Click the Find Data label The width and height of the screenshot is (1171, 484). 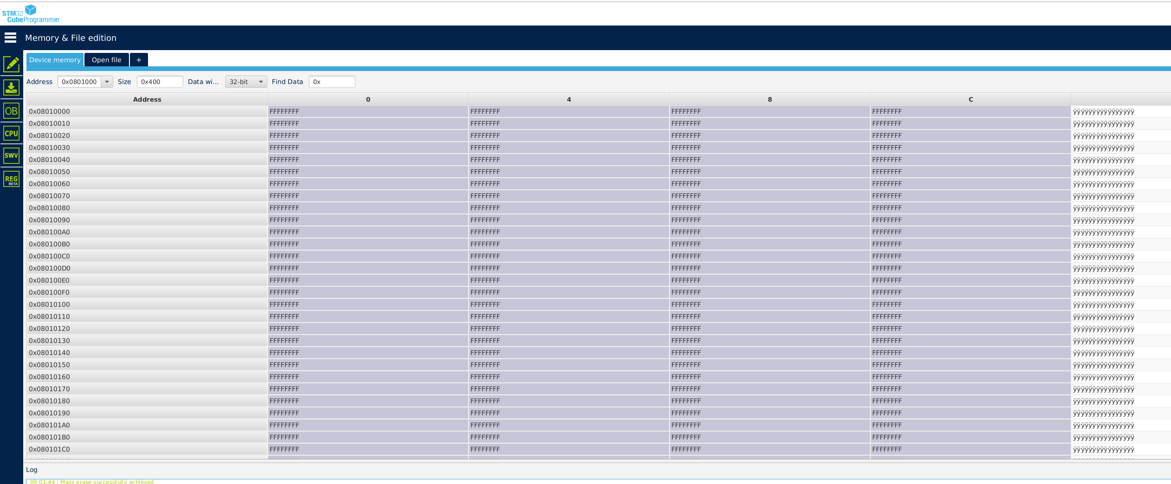coord(287,82)
